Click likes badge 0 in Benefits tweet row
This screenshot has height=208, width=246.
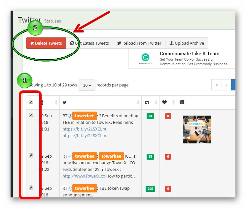pyautogui.click(x=168, y=116)
